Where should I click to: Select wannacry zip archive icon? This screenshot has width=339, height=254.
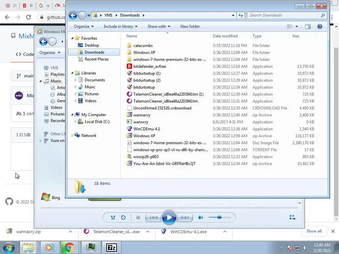click(129, 115)
